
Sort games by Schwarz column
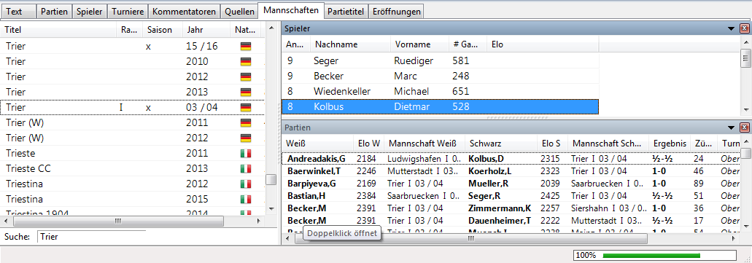502,144
